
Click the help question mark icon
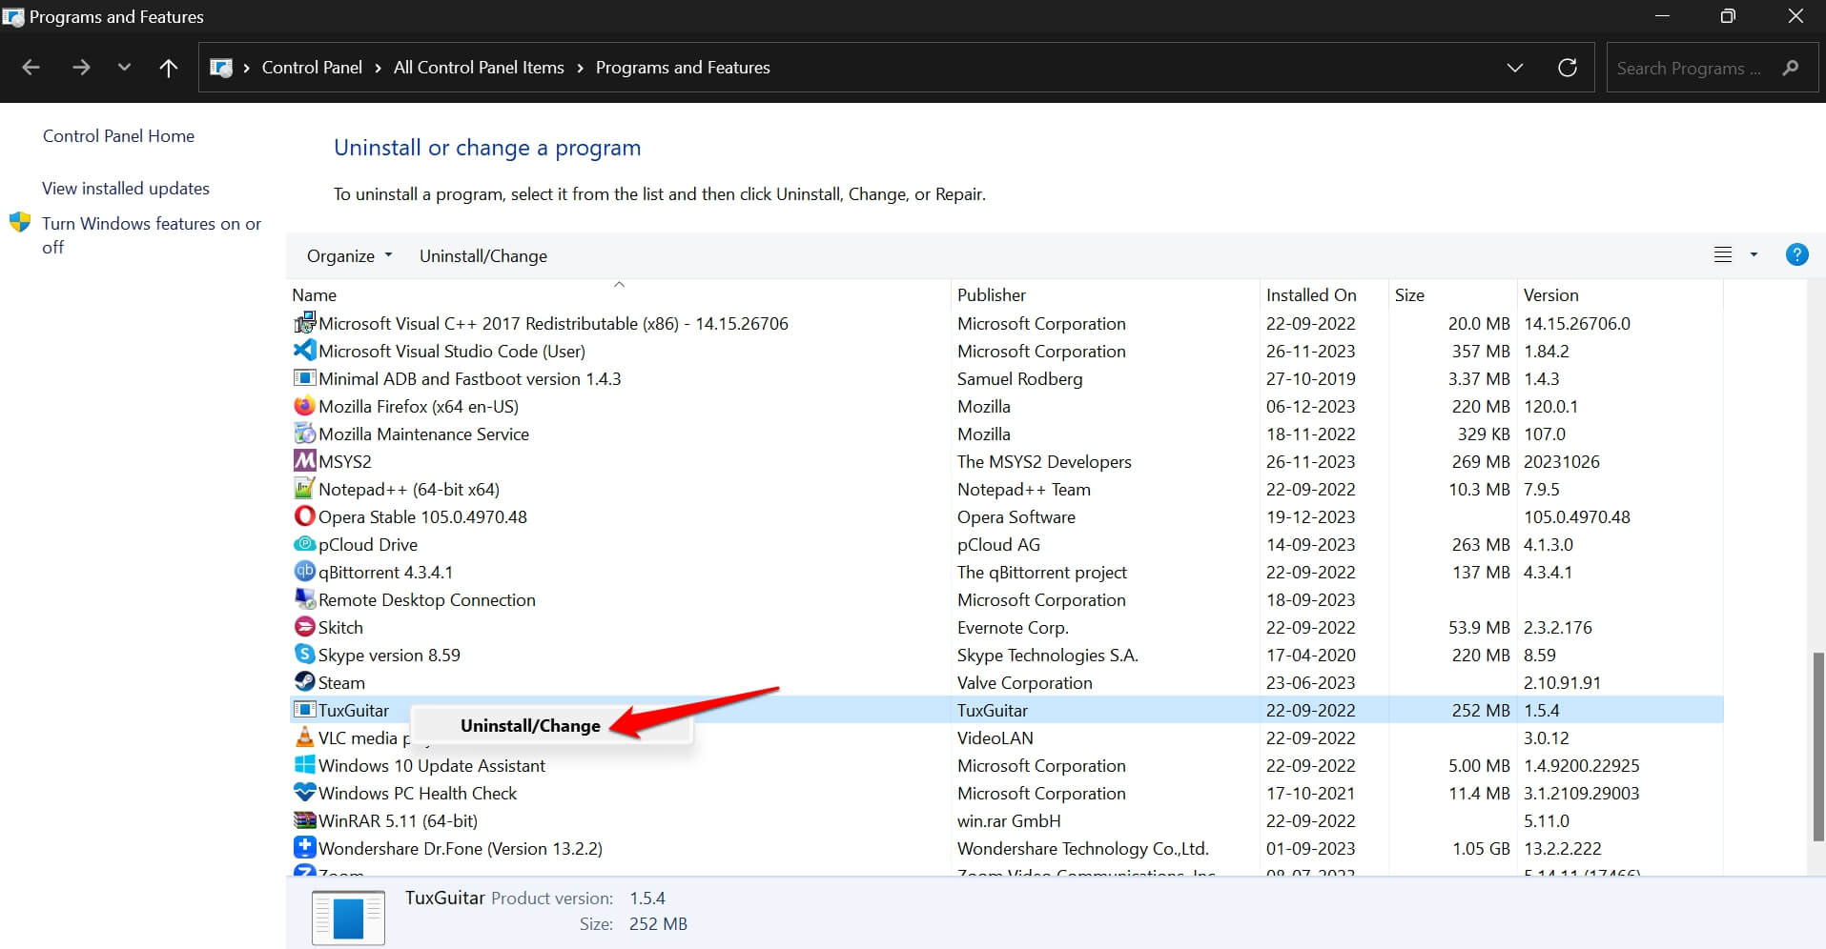pyautogui.click(x=1796, y=254)
